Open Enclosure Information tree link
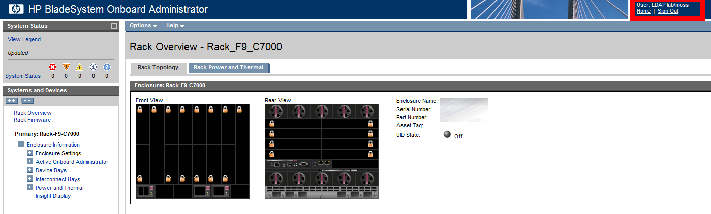This screenshot has height=214, width=711. (x=53, y=145)
